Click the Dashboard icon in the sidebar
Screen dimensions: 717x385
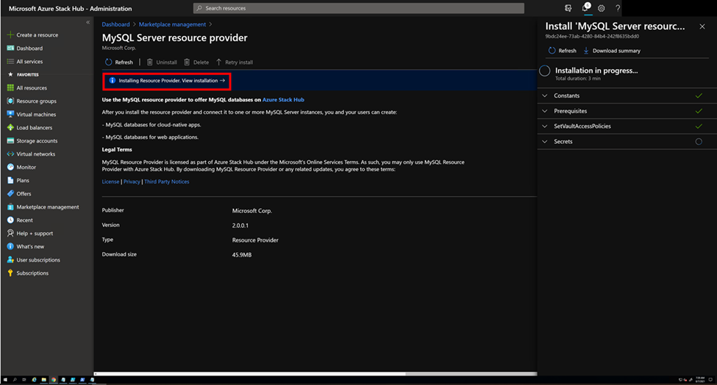(x=10, y=48)
